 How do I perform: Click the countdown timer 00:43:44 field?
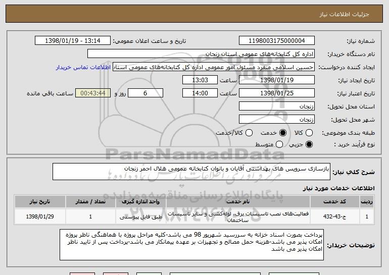coord(93,93)
